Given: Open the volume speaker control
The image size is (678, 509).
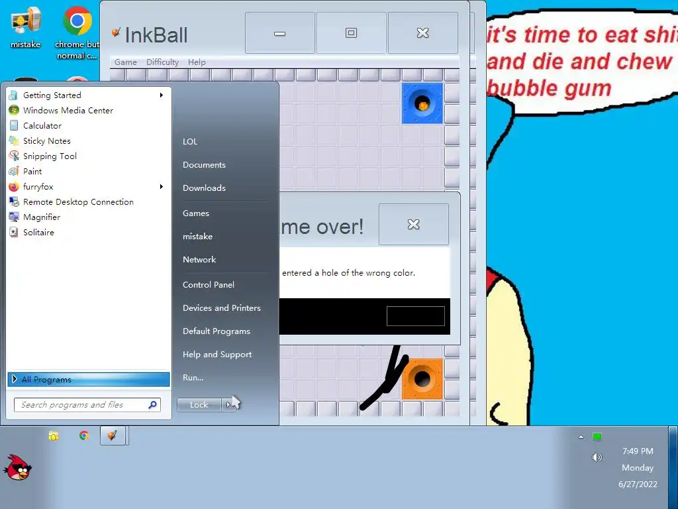Looking at the screenshot, I should [597, 457].
